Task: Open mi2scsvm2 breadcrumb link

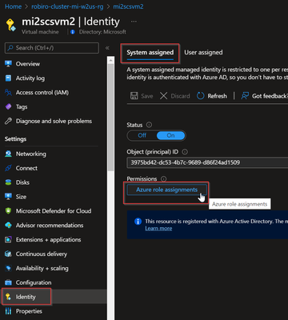Action: (128, 6)
